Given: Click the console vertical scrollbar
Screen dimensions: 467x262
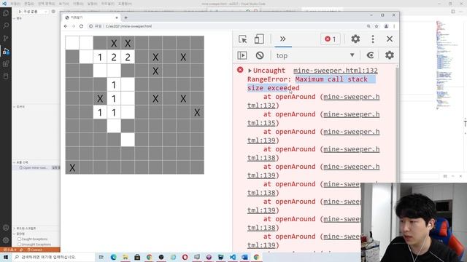Looking at the screenshot, I should 397,124.
